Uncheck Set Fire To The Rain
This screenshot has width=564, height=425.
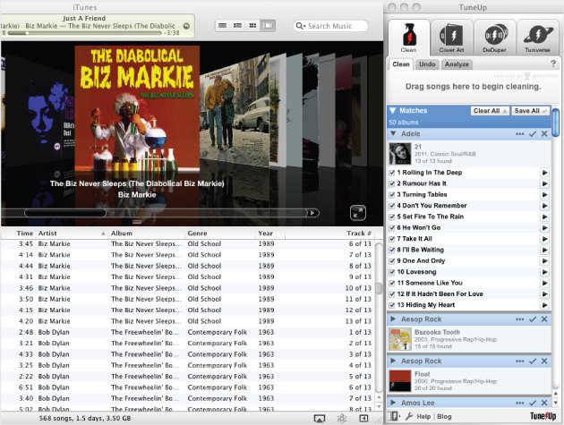point(392,217)
